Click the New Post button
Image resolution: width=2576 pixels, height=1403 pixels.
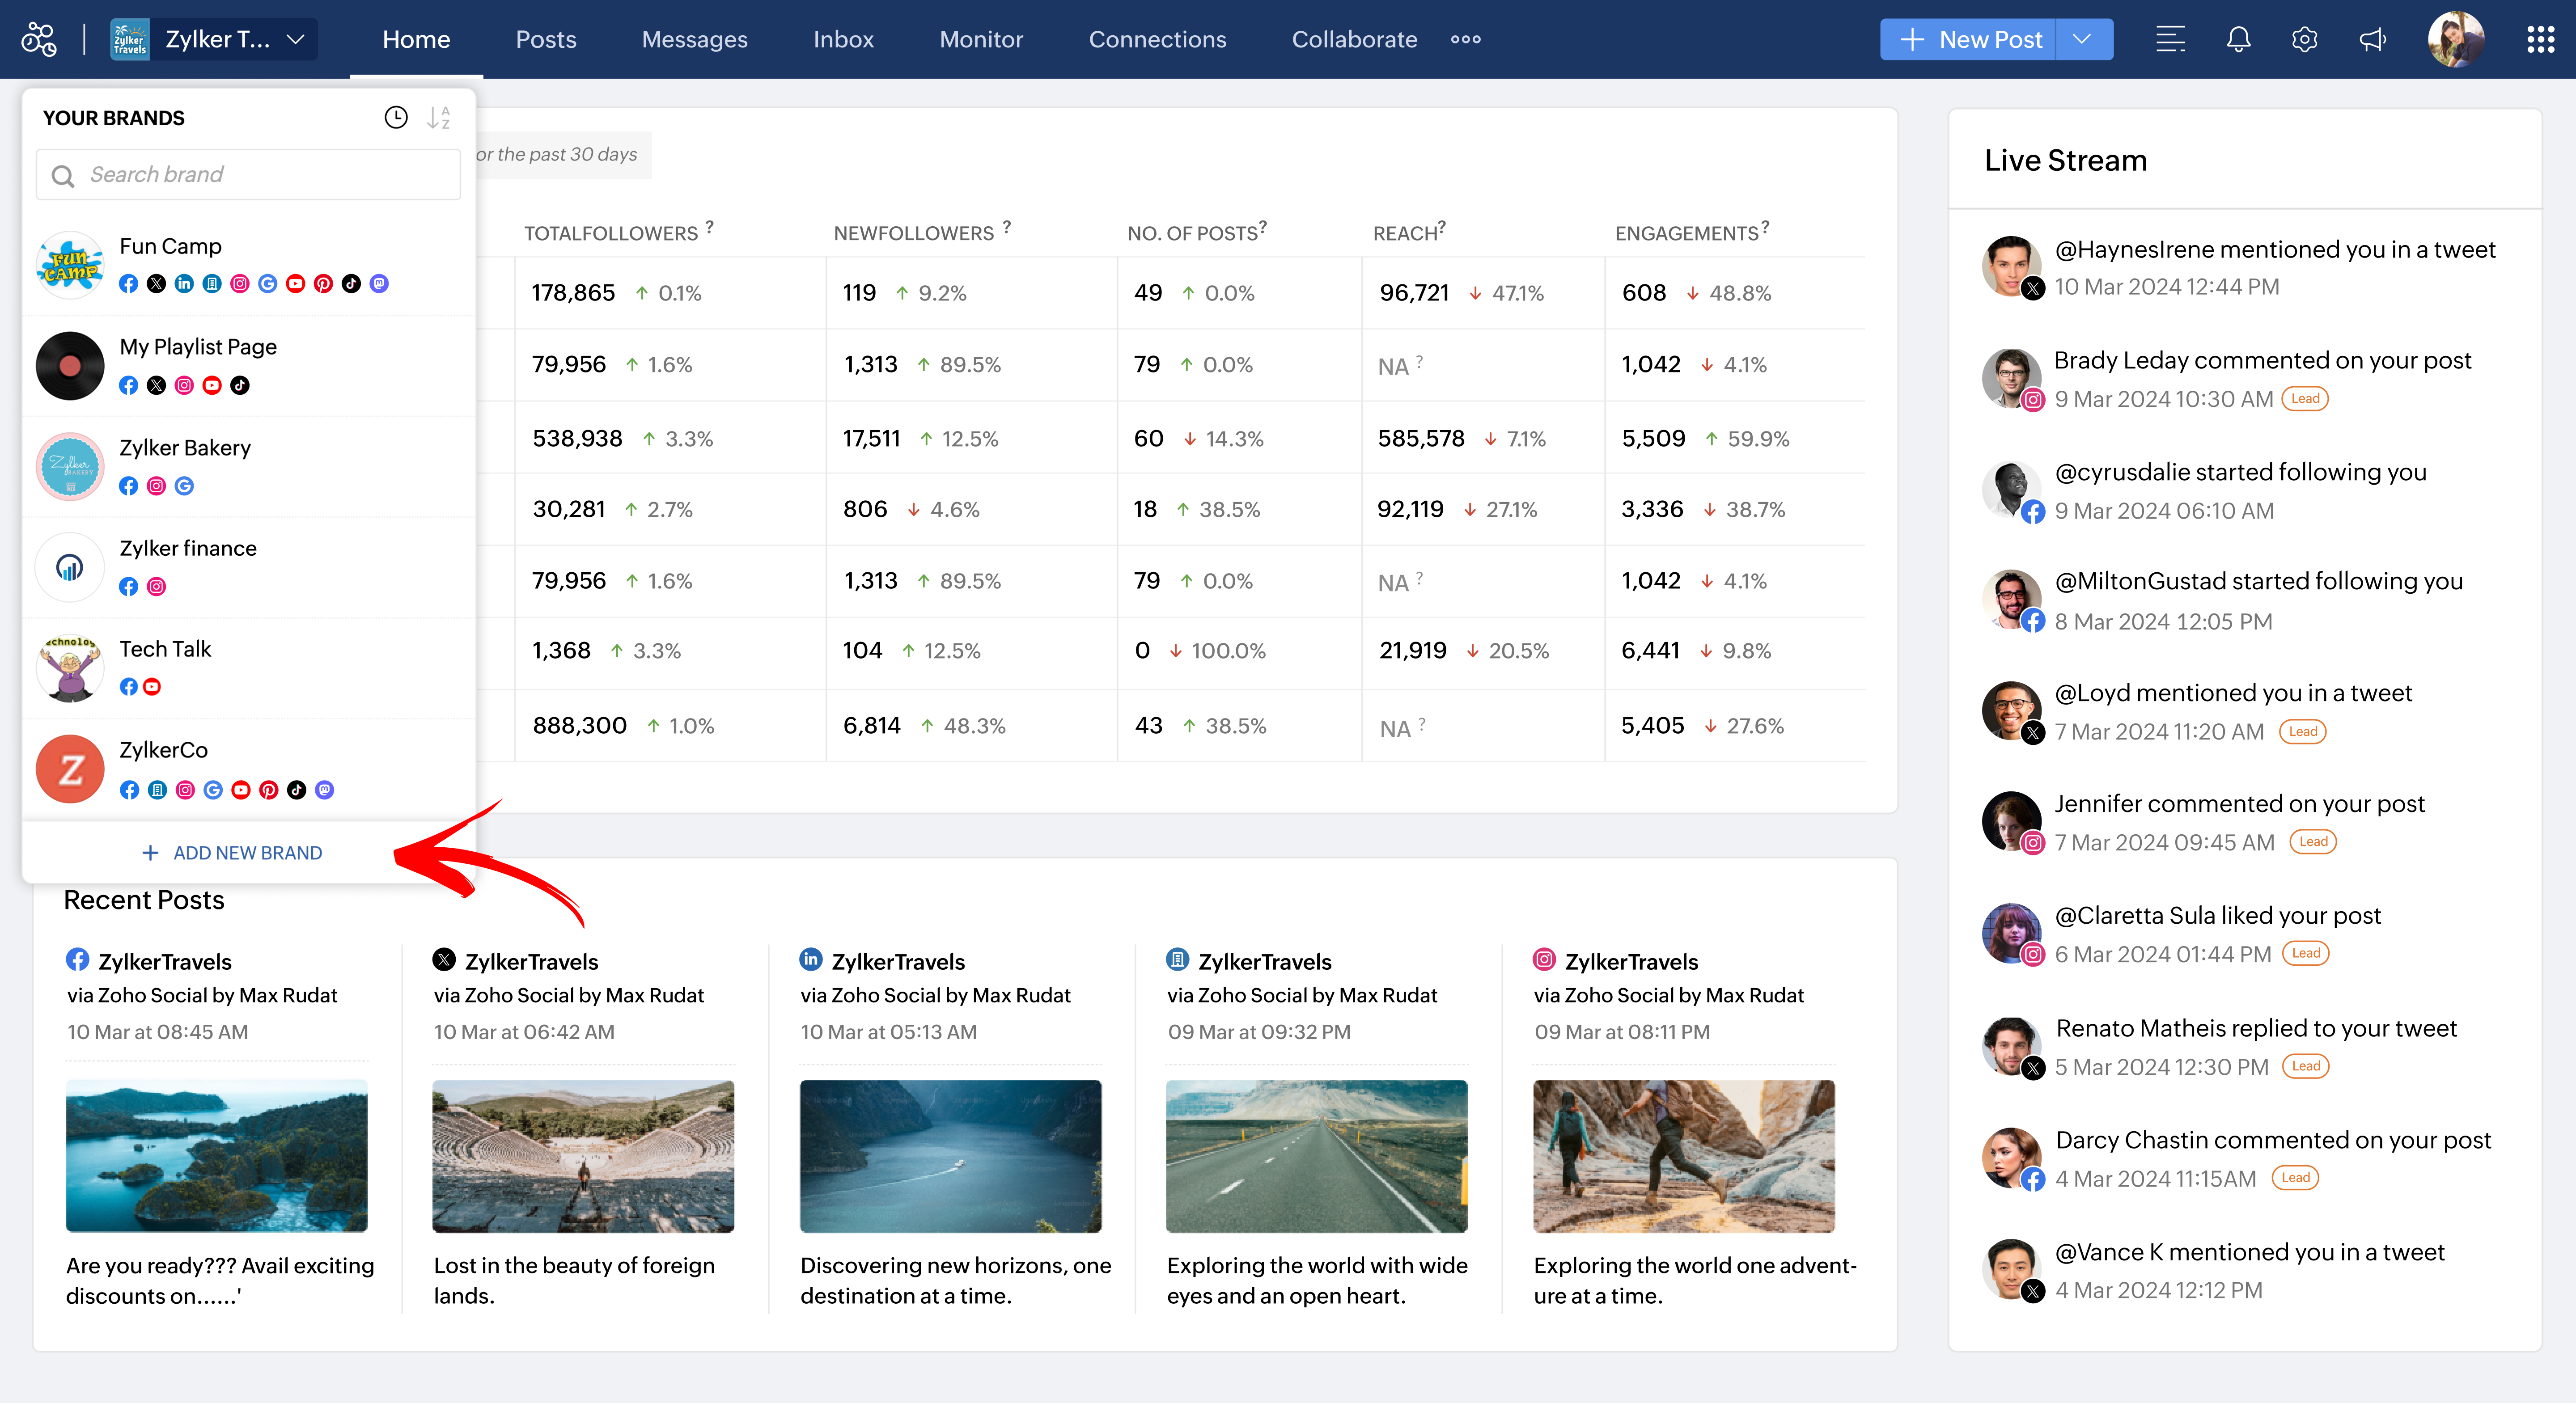(1968, 40)
